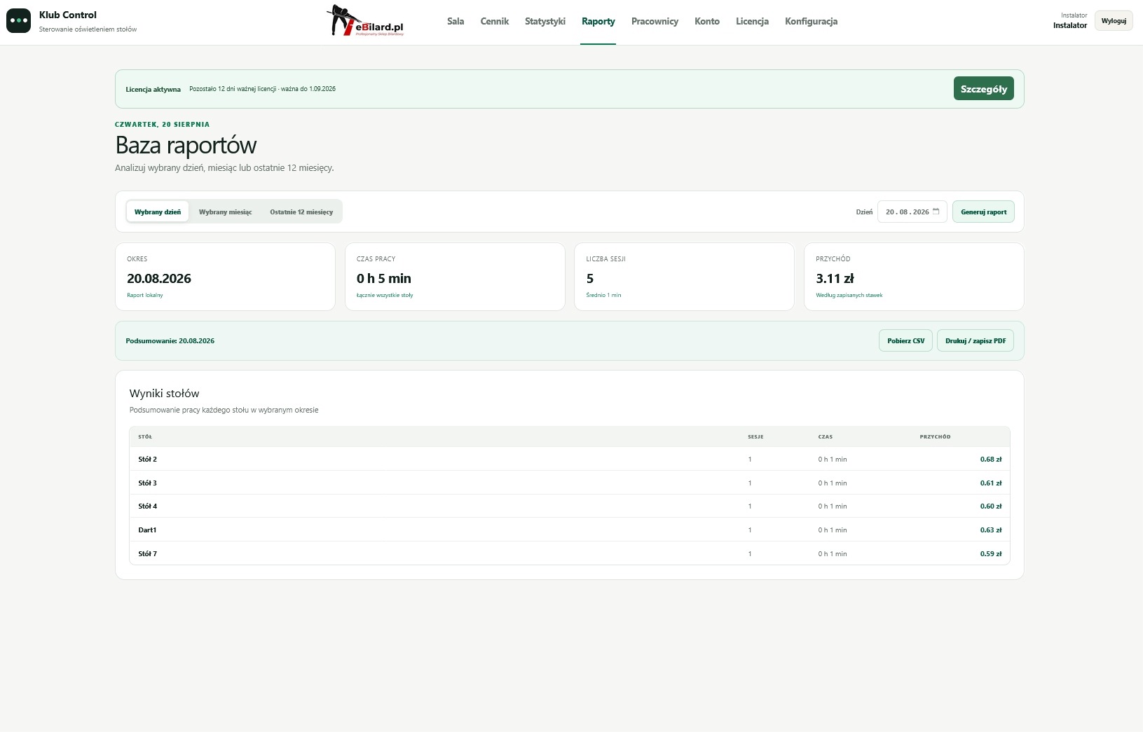The image size is (1143, 732).
Task: Open Konto page
Action: (x=707, y=21)
